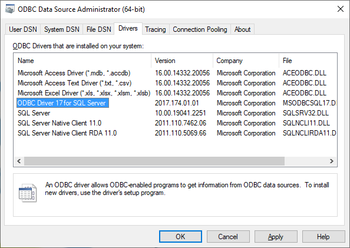Click the Apply button

(276, 237)
